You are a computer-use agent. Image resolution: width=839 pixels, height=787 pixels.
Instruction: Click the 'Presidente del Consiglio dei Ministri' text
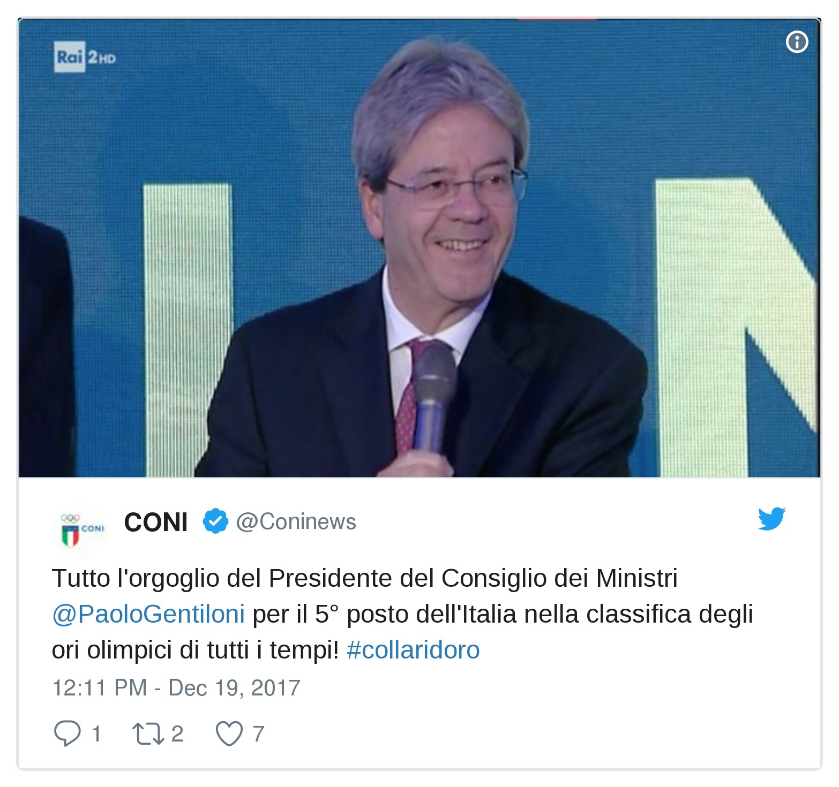[x=473, y=578]
